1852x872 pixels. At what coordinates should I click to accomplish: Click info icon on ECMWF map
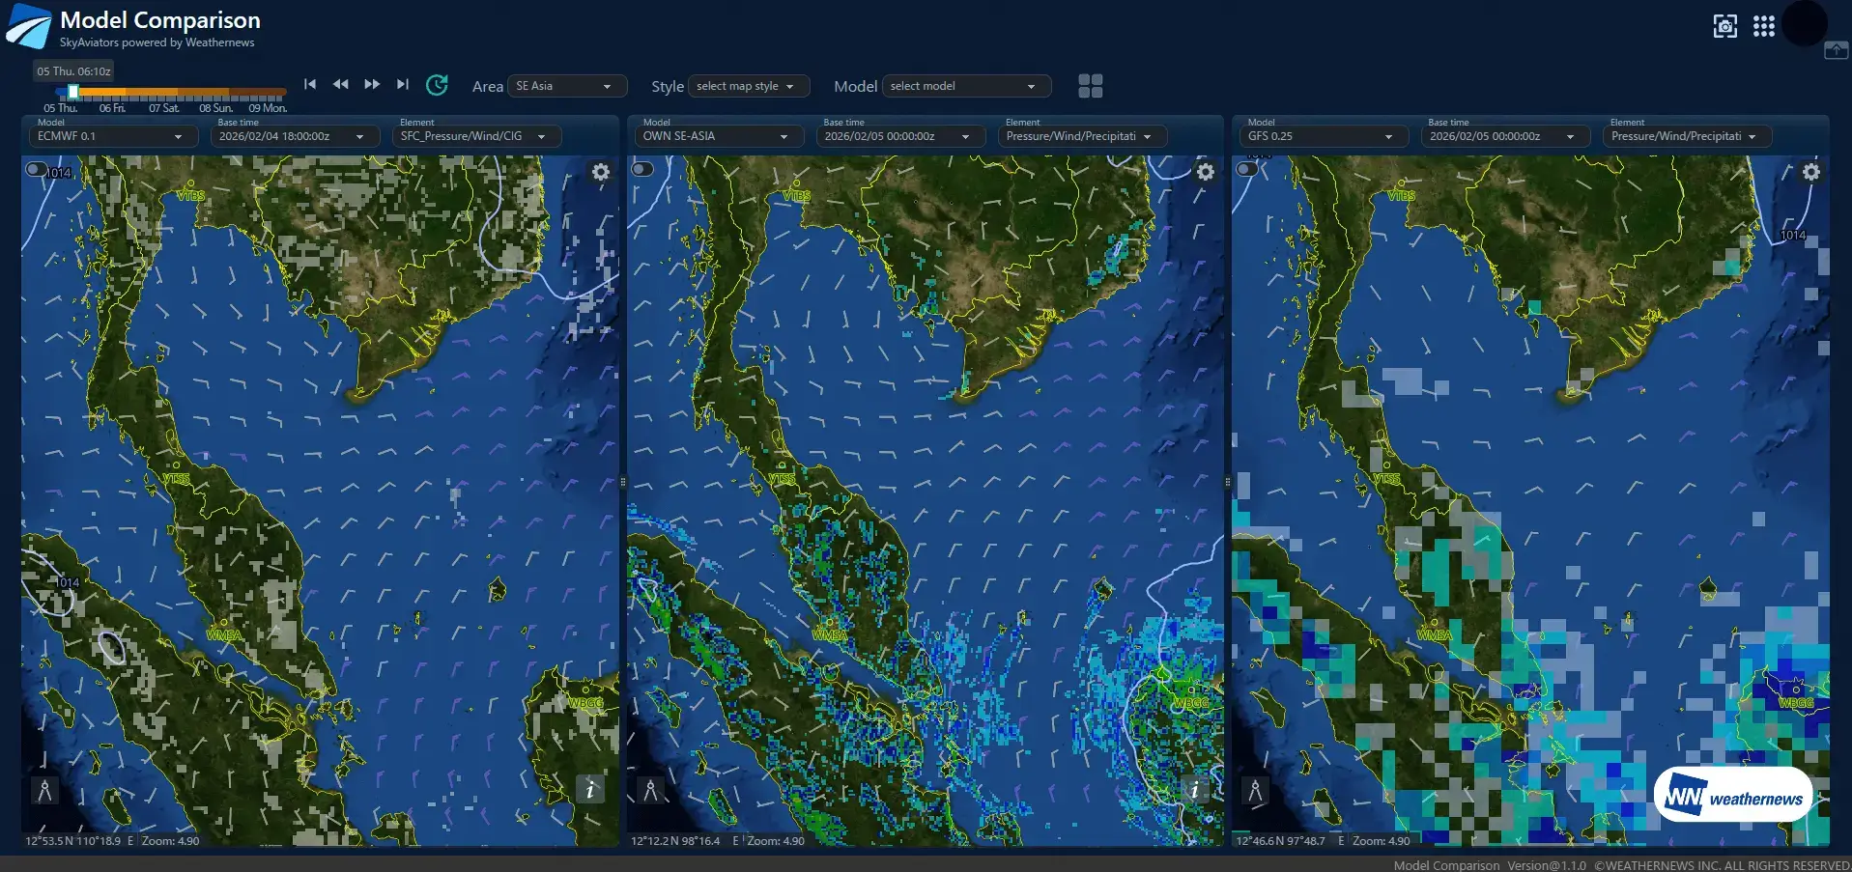coord(589,789)
